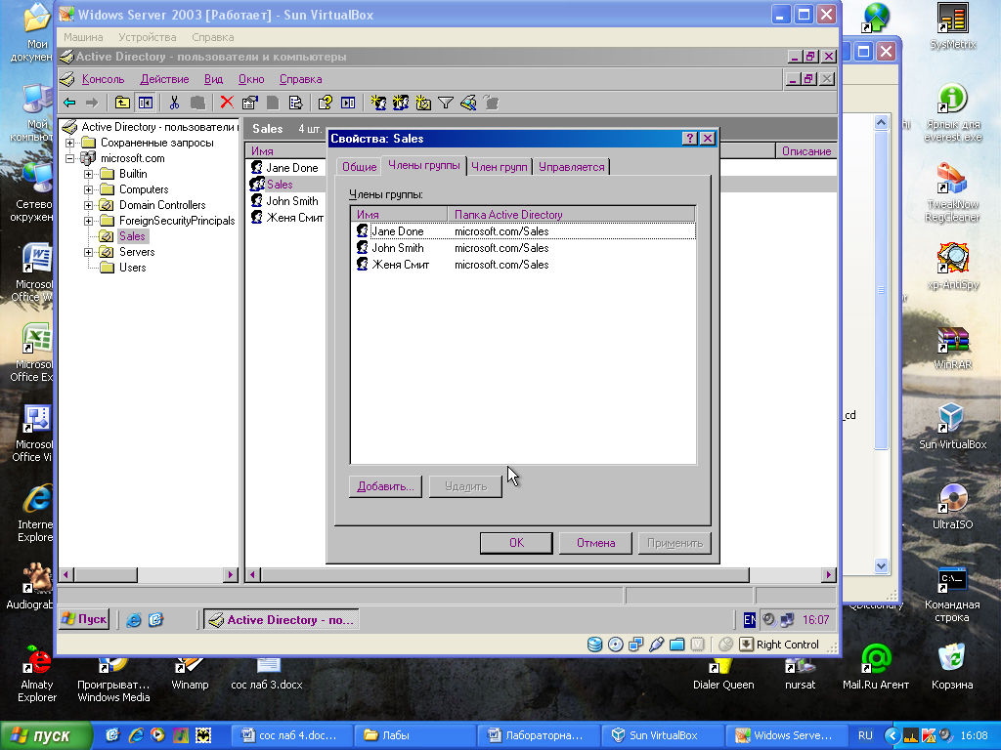The image size is (1001, 750).
Task: Open the Консоль menu
Action: pyautogui.click(x=103, y=79)
